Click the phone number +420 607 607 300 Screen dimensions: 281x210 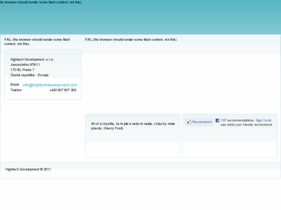tap(63, 90)
